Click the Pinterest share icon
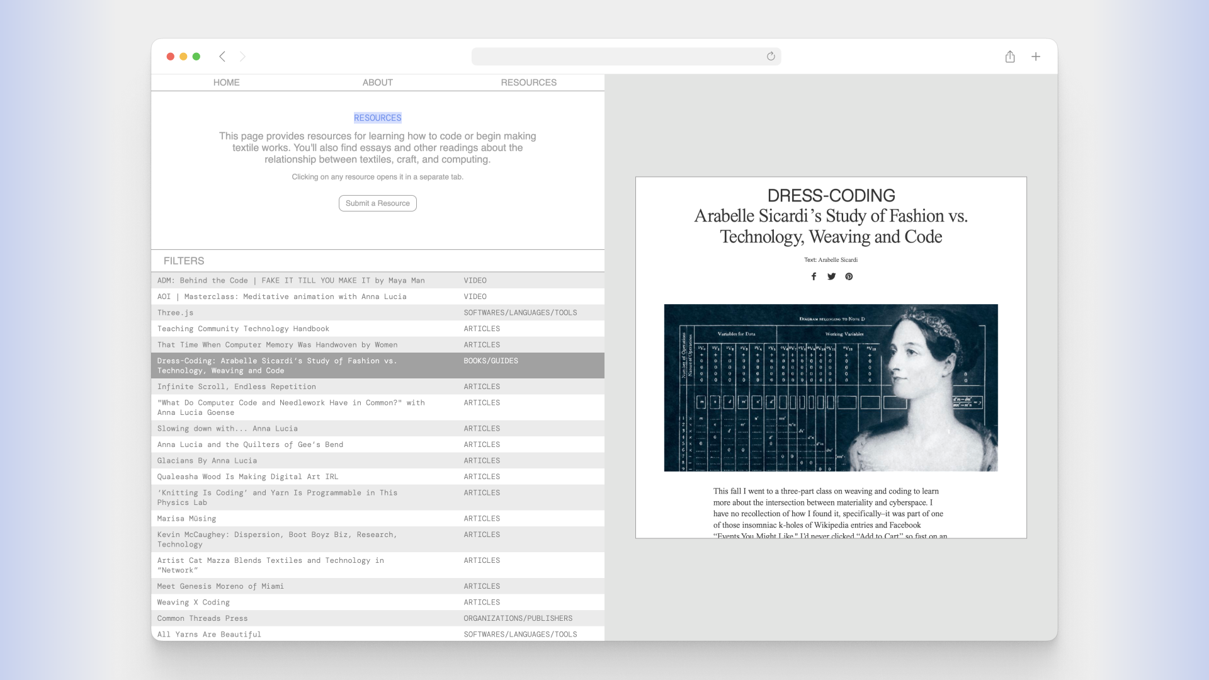The height and width of the screenshot is (680, 1209). click(849, 276)
